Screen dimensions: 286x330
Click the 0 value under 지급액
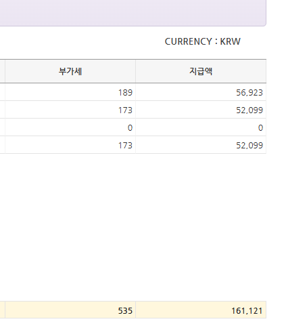coord(201,127)
